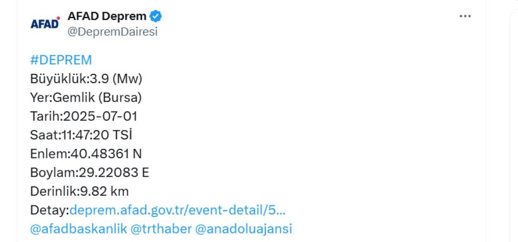Click the Tarih:2025-07-01 line
The width and height of the screenshot is (518, 242).
point(84,116)
